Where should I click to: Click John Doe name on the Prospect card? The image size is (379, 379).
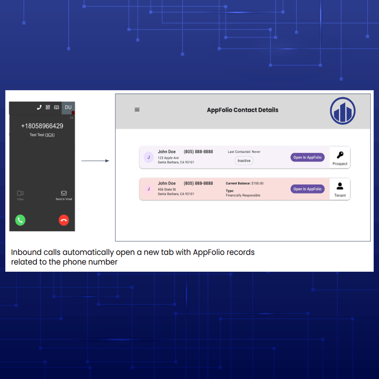coord(167,152)
